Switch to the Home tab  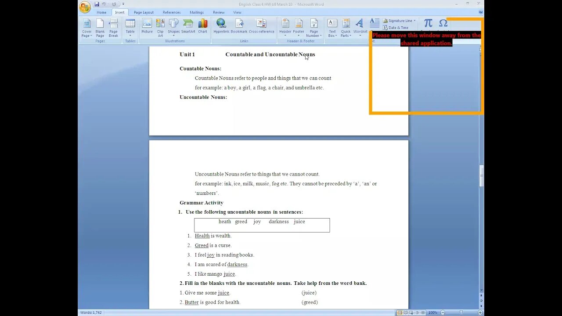point(101,12)
